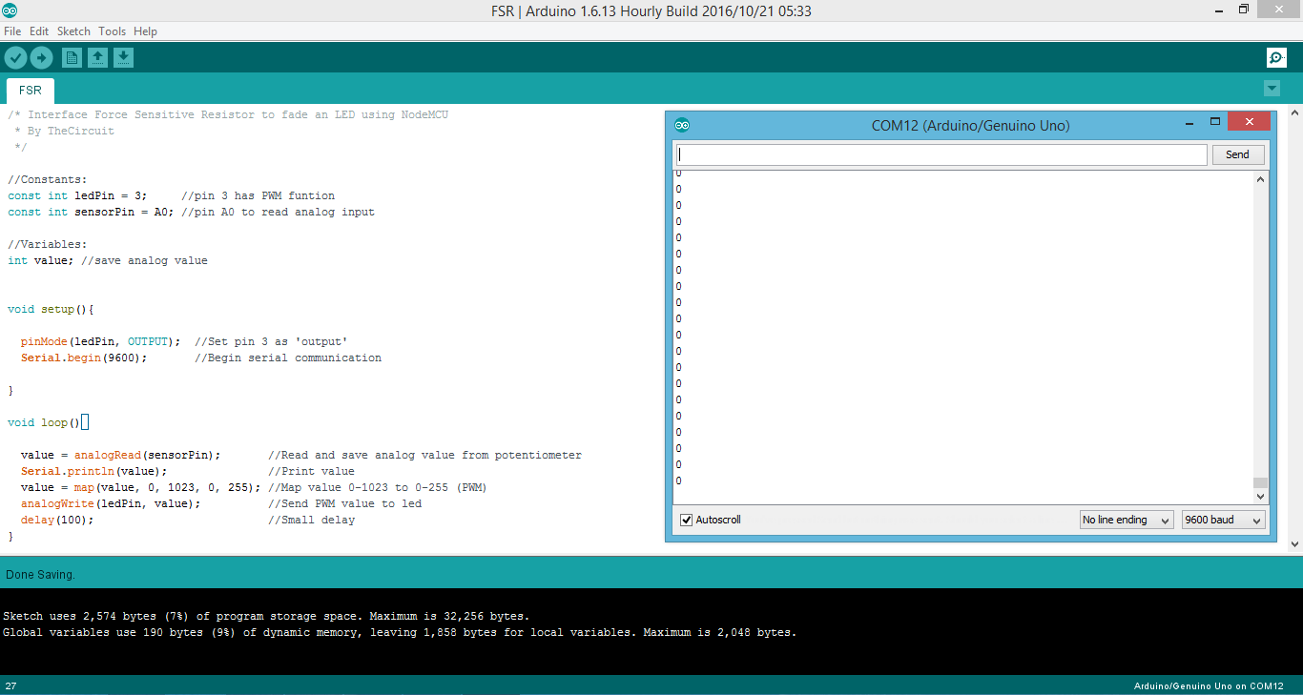Open the tab options dropdown arrow
The height and width of the screenshot is (695, 1303).
1272,89
